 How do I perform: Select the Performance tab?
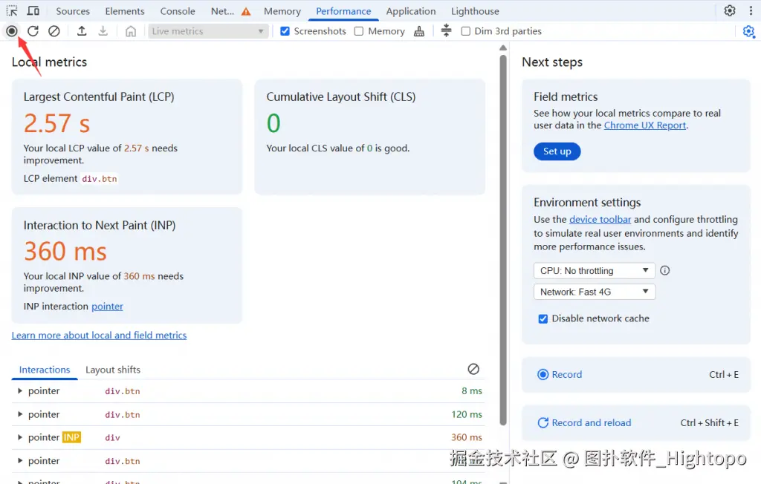click(343, 11)
